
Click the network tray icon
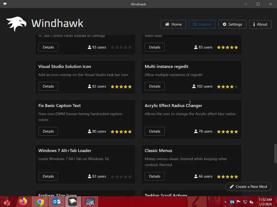click(245, 202)
